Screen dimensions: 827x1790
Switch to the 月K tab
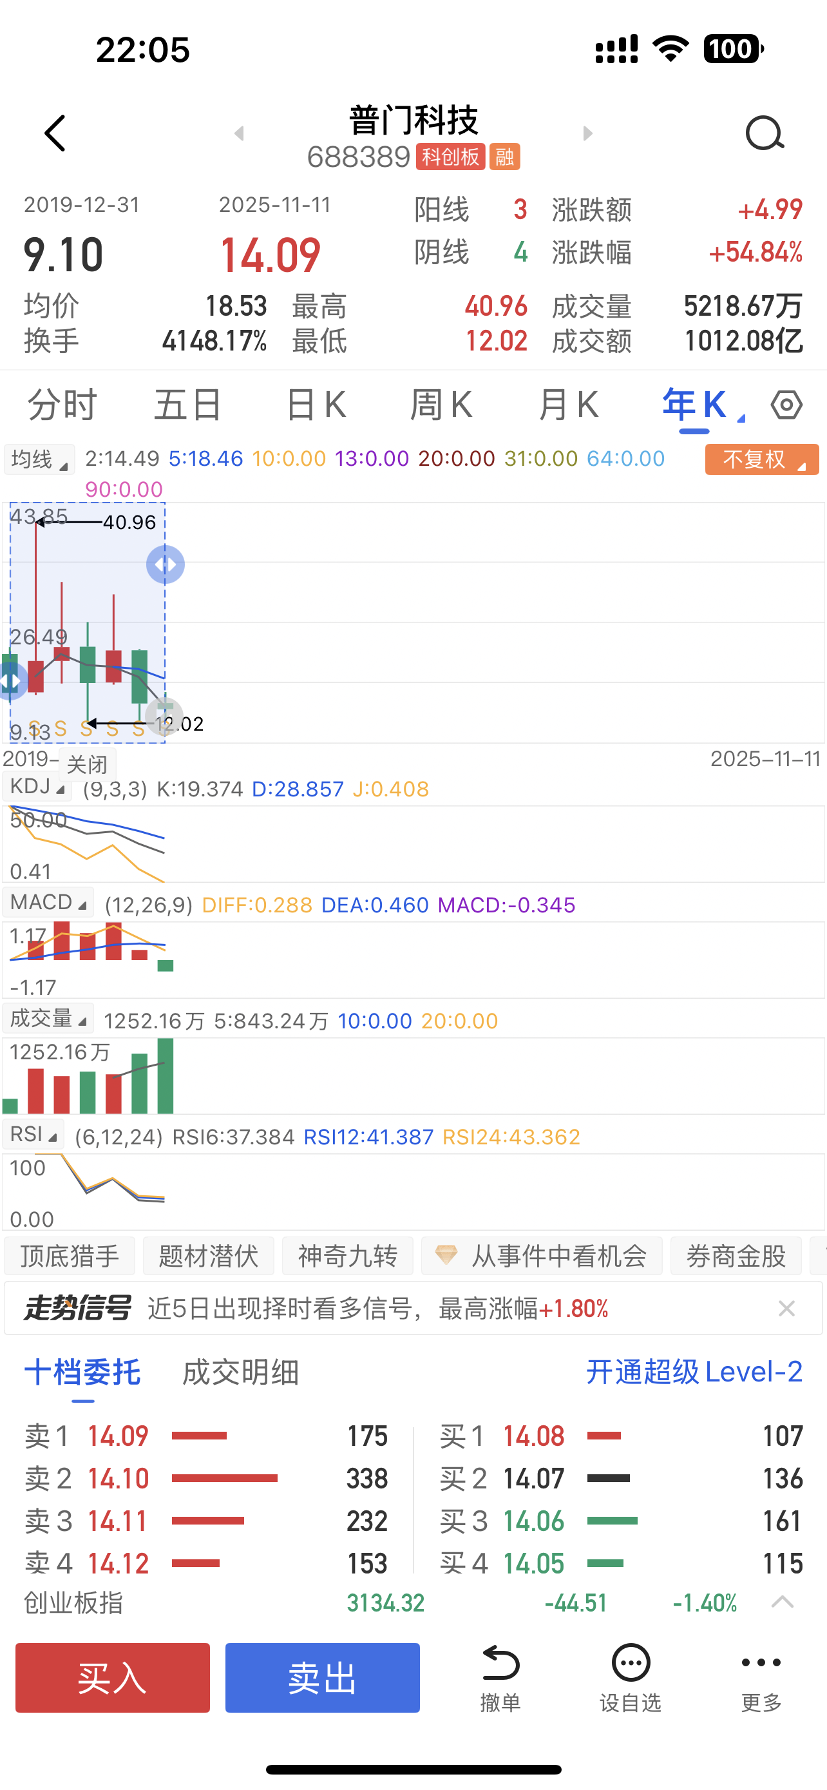pos(568,405)
